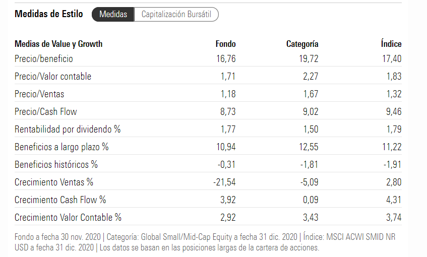Click the Índice column header

391,44
